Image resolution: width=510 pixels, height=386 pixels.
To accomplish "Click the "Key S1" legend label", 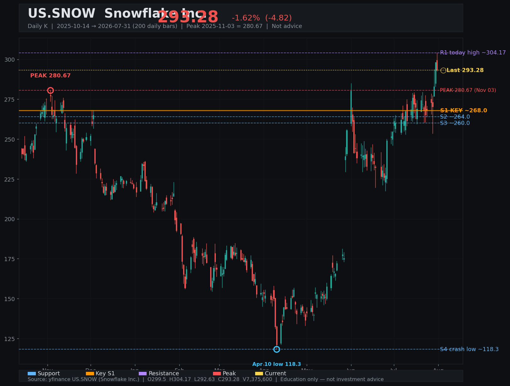I will pyautogui.click(x=105, y=373).
